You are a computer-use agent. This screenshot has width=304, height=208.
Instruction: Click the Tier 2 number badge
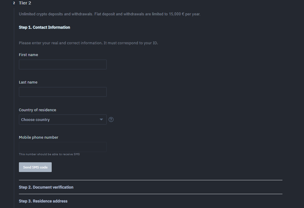14,3
